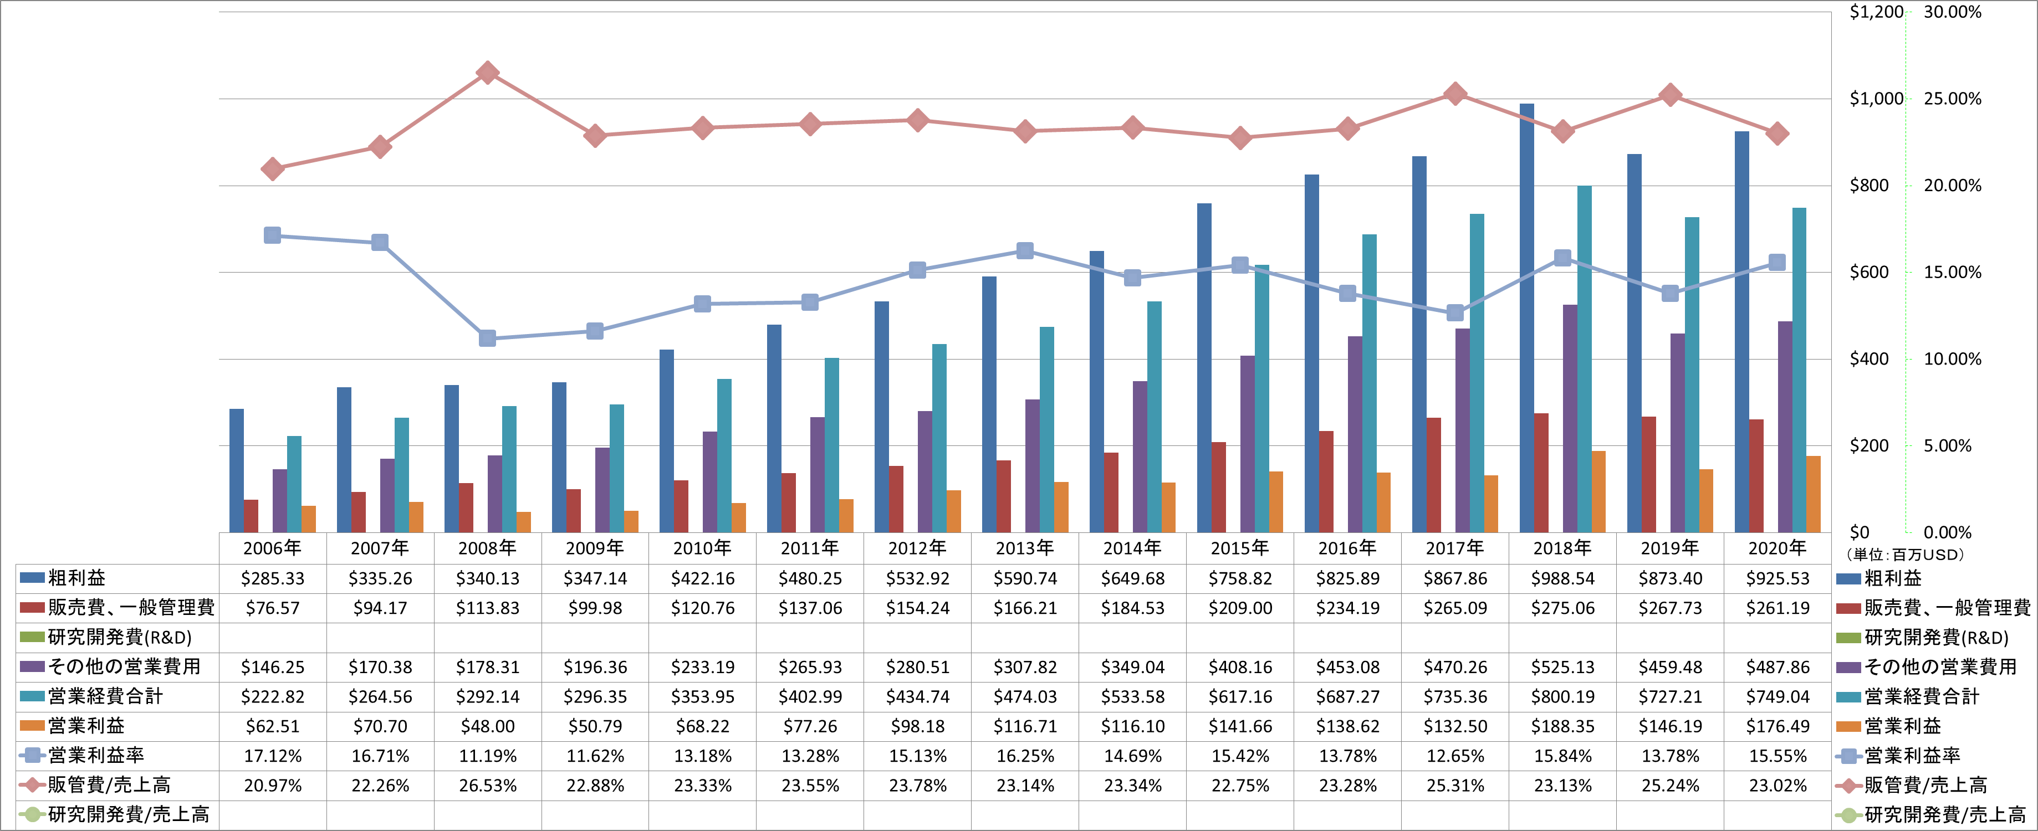Click the 粗利益 row label in the left table
The width and height of the screenshot is (2038, 831).
(x=76, y=578)
